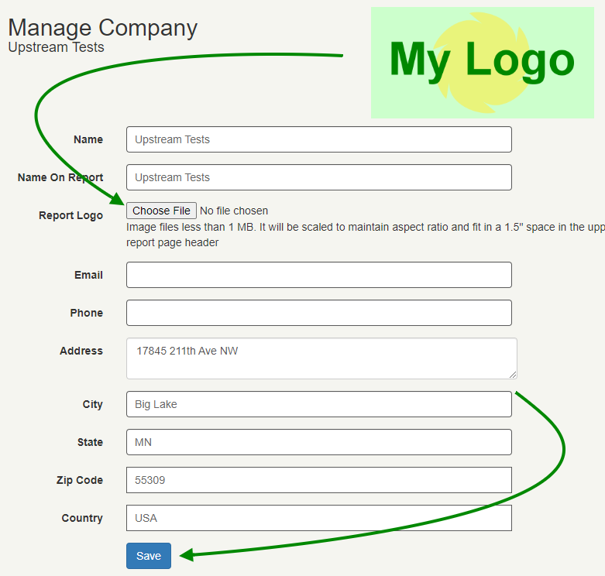Click the 'No file chosen' text
This screenshot has width=605, height=576.
pos(234,211)
